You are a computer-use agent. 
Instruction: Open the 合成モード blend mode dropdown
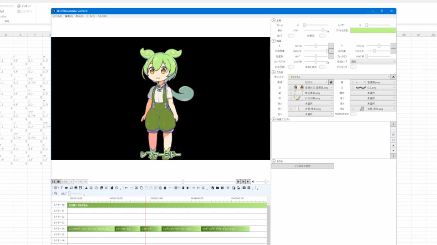click(373, 62)
